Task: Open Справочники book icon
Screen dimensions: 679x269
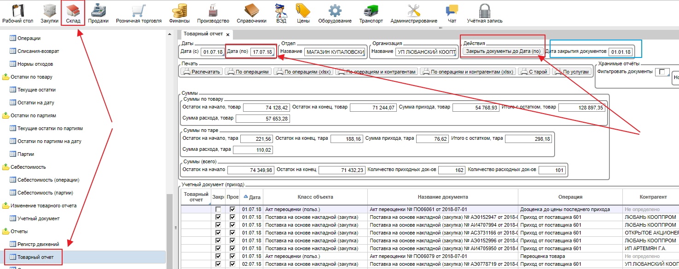Action: pyautogui.click(x=251, y=11)
